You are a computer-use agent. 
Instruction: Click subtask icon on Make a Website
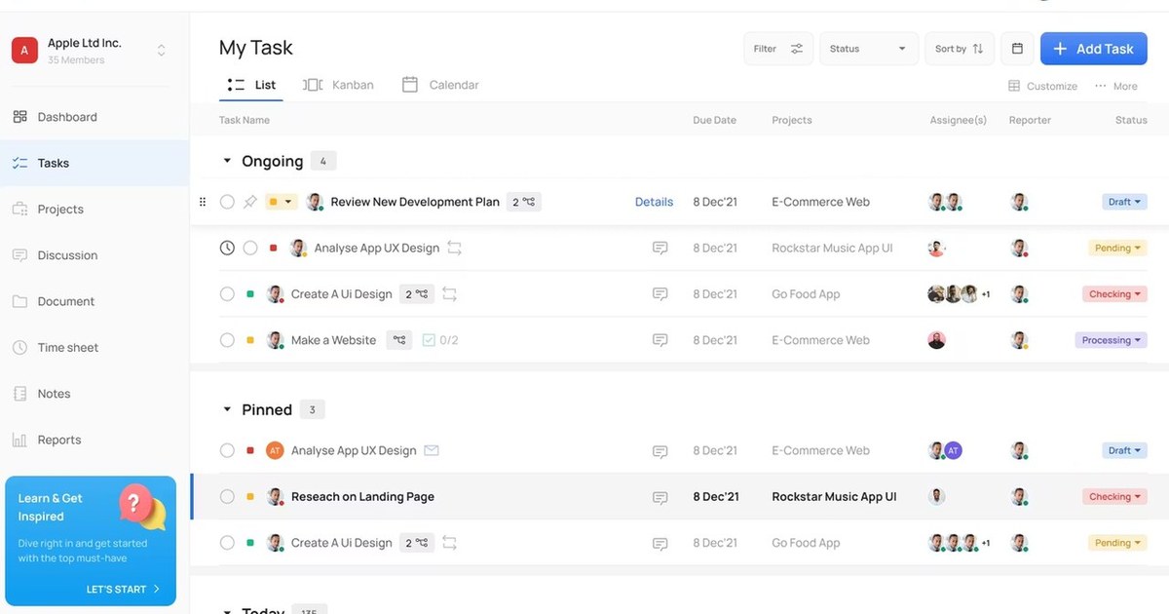click(399, 340)
